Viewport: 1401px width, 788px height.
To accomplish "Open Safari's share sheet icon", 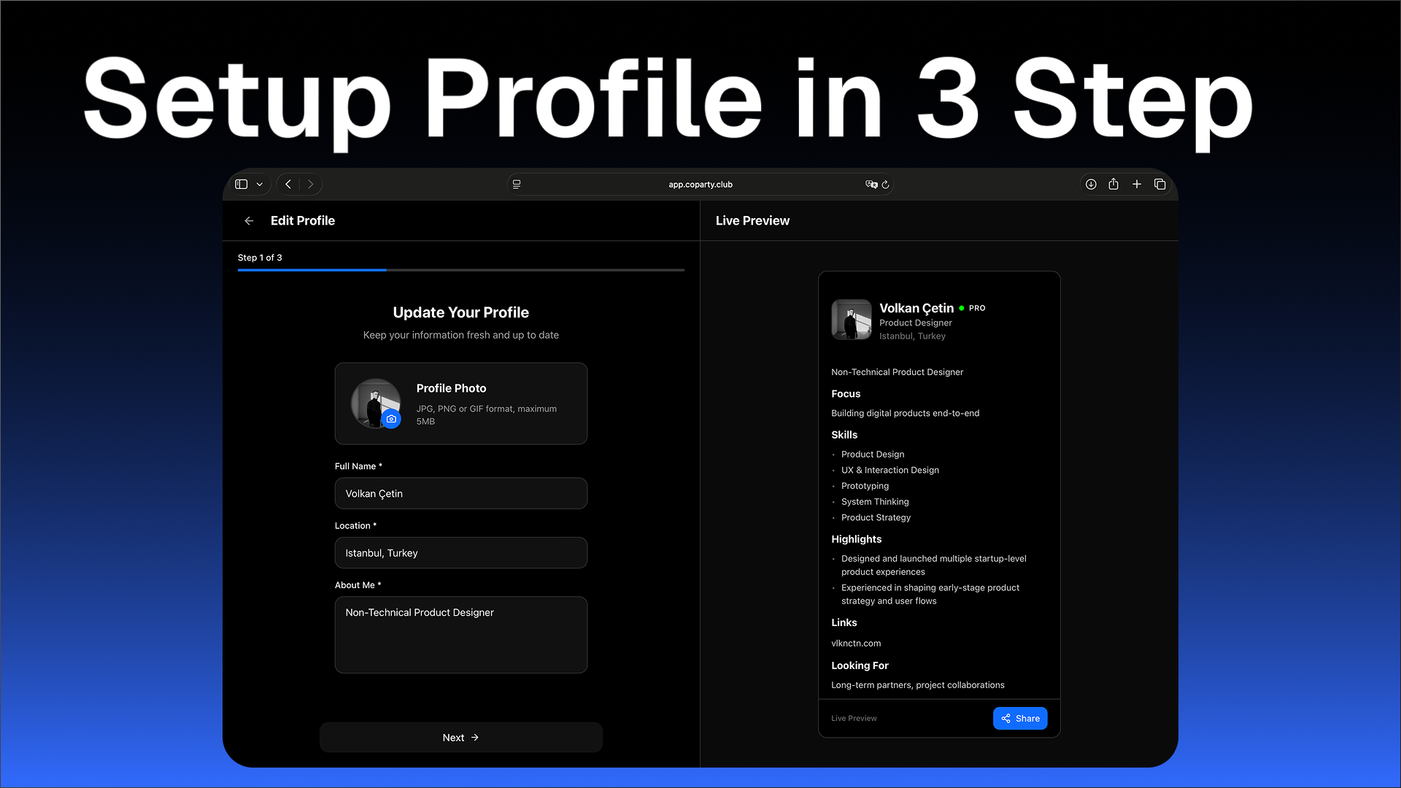I will point(1113,184).
